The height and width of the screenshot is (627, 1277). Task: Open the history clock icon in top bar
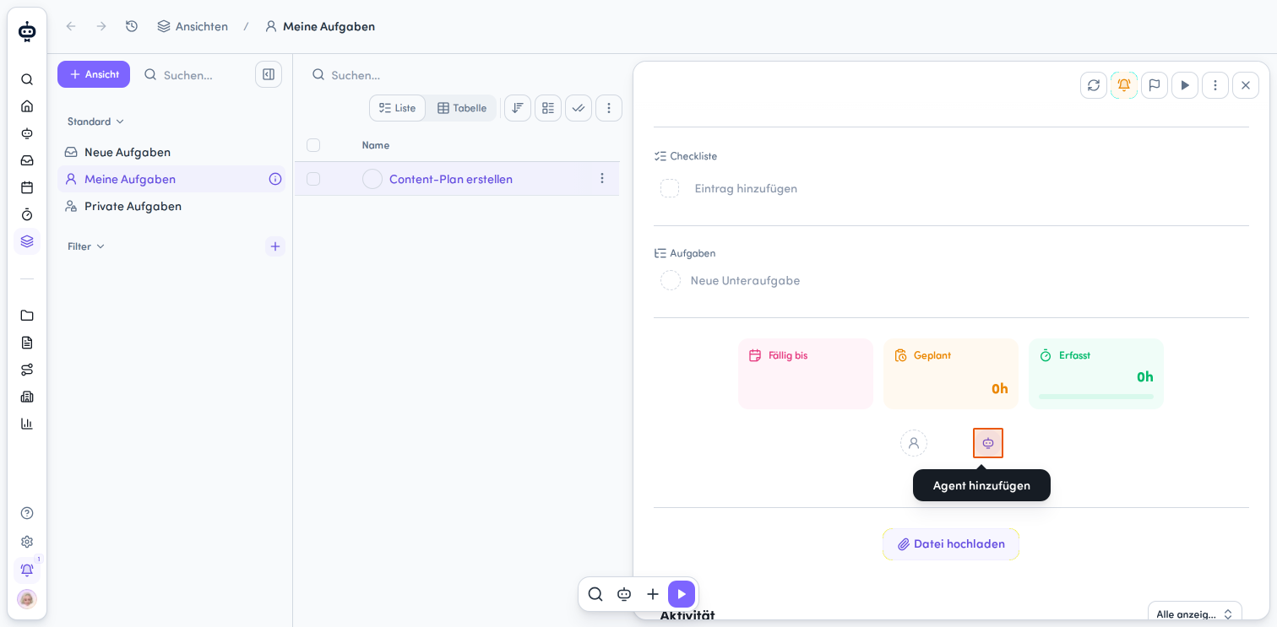[x=132, y=26]
